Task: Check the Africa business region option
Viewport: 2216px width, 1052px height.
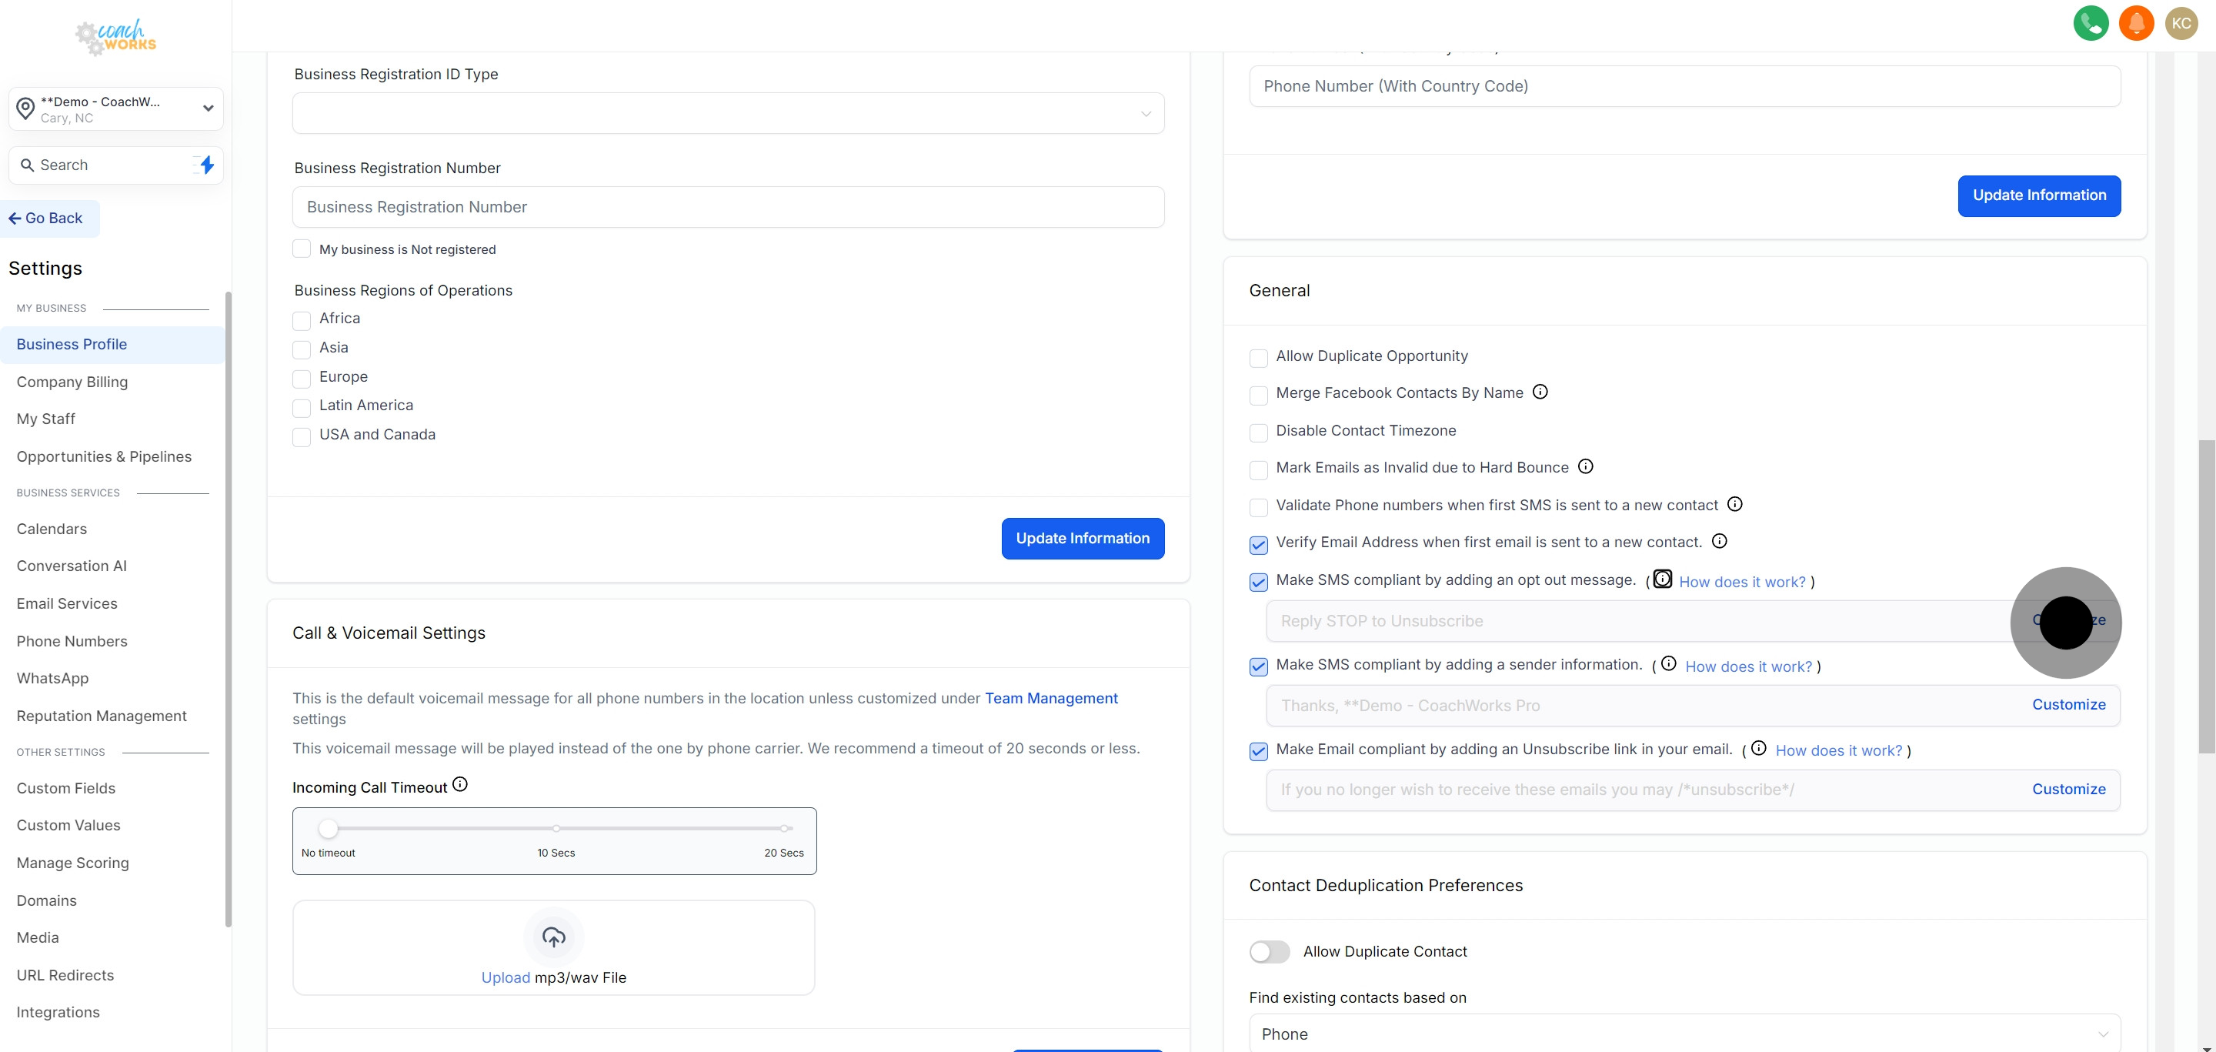Action: pyautogui.click(x=301, y=321)
